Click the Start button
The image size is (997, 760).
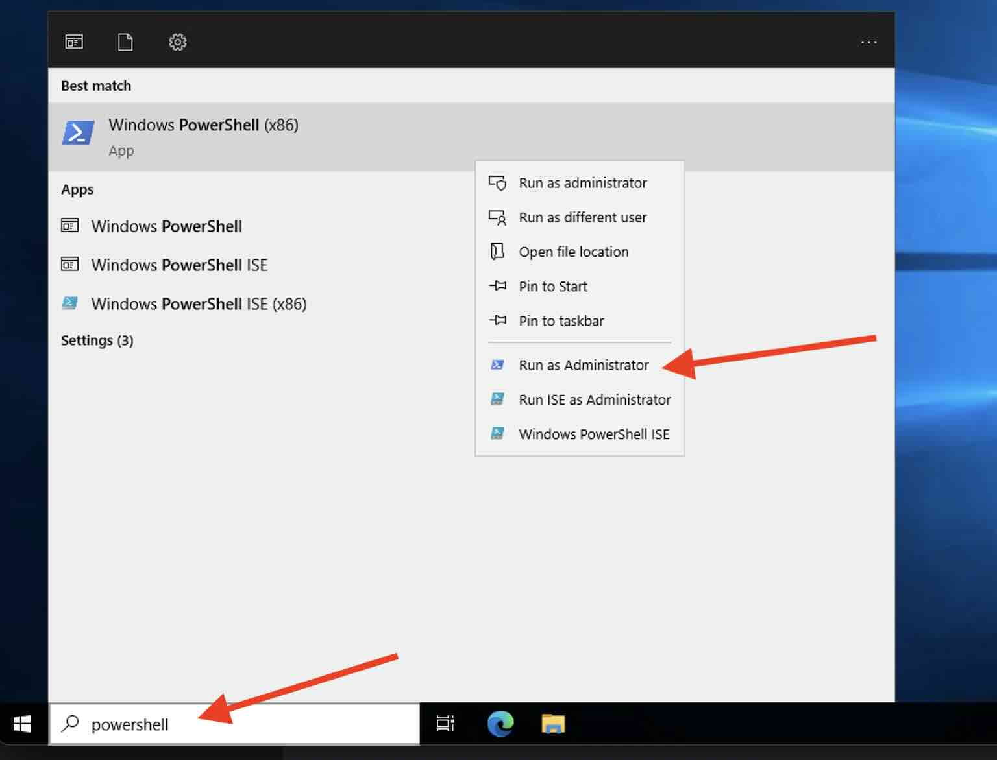(21, 724)
